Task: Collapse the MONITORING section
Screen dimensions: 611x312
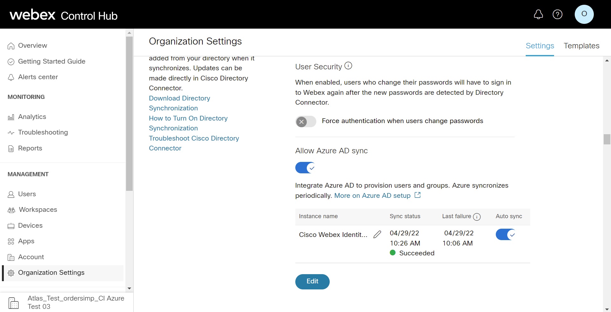Action: pos(26,97)
